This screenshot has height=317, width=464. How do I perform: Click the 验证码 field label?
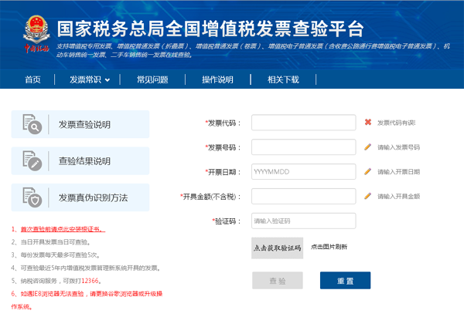point(227,221)
